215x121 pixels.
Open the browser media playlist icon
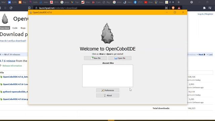pos(210,8)
